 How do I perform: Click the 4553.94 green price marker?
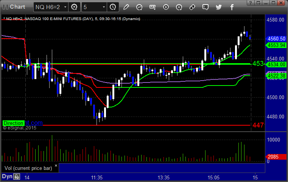(x=276, y=45)
